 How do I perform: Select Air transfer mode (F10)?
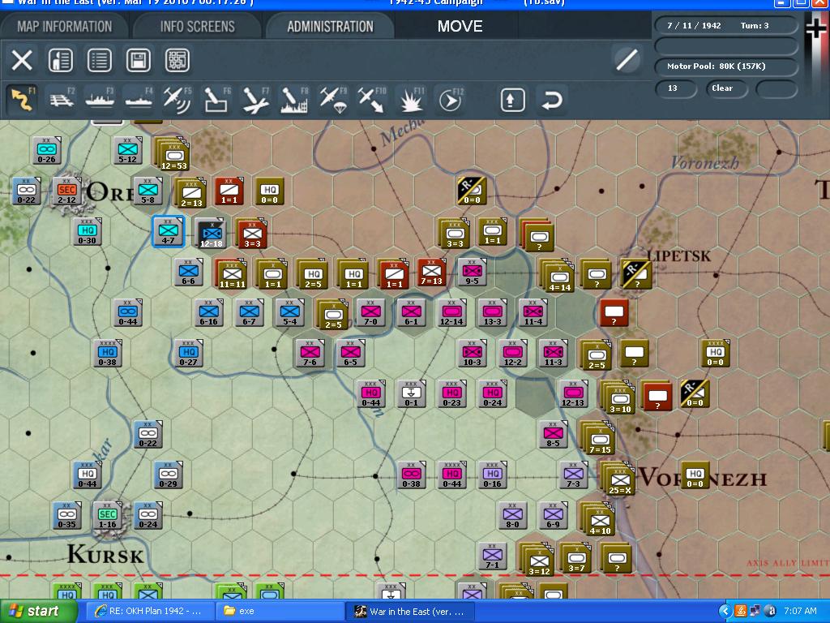click(372, 100)
